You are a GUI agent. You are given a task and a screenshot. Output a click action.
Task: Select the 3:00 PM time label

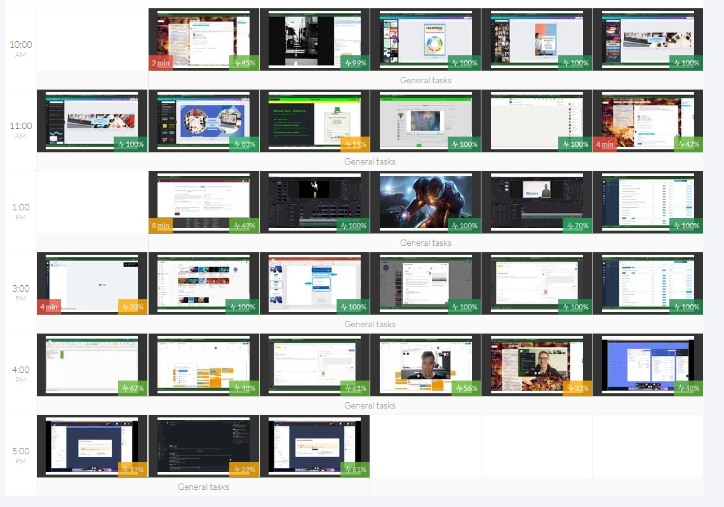click(x=21, y=292)
